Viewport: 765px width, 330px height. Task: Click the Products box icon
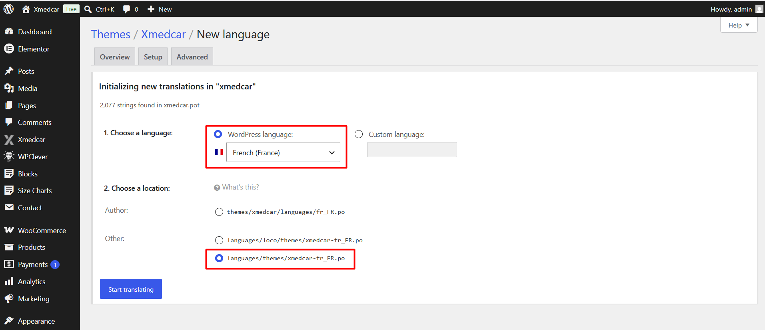coord(9,247)
